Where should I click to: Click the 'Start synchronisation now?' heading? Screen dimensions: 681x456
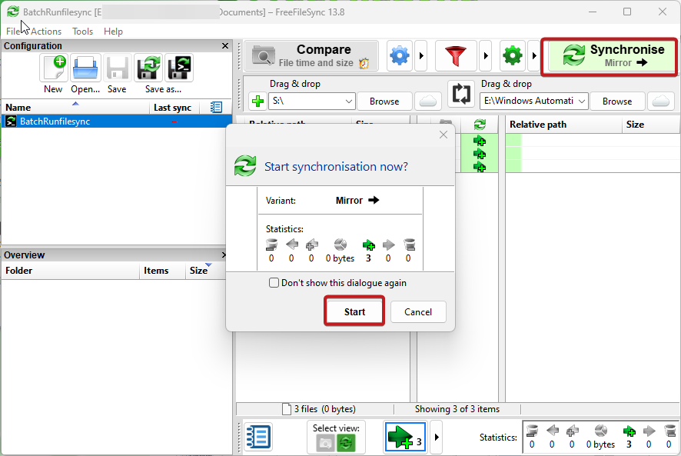[336, 167]
